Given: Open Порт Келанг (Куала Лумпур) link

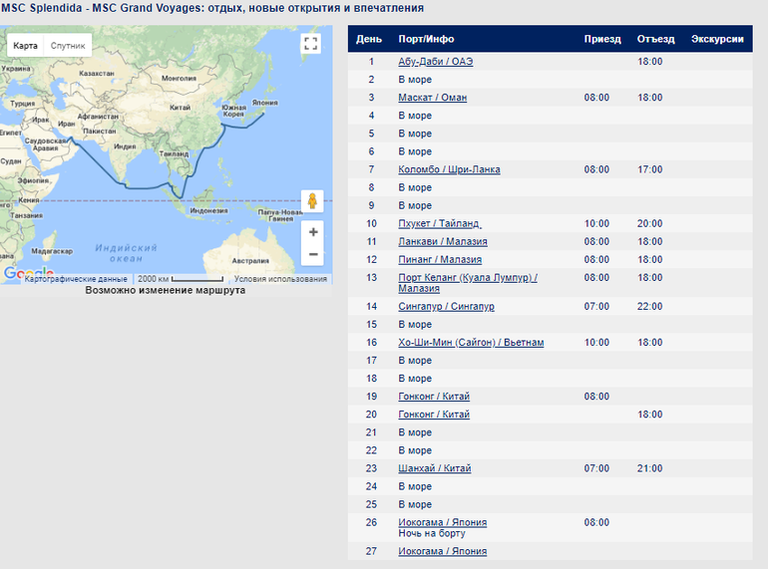Looking at the screenshot, I should [x=467, y=277].
